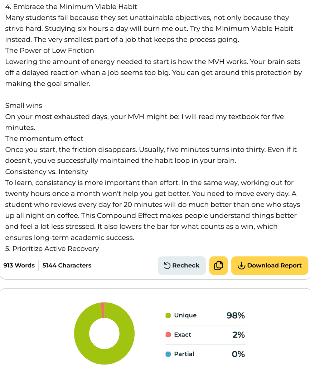Select the red Exact legend dot

(x=168, y=335)
